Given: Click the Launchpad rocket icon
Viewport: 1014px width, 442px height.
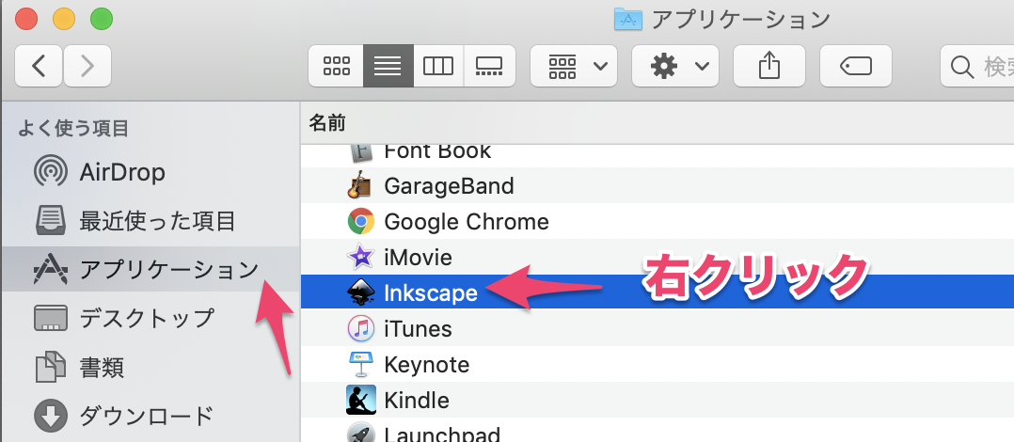Looking at the screenshot, I should coord(361,433).
